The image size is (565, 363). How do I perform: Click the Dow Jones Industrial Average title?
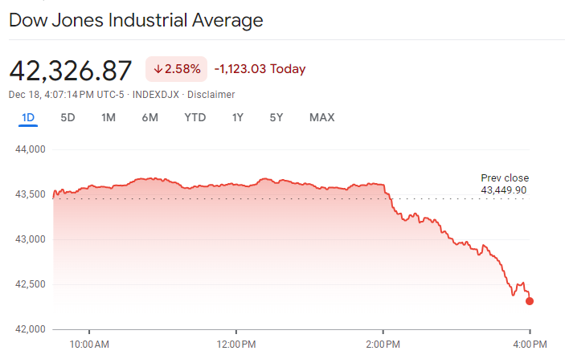pyautogui.click(x=136, y=20)
